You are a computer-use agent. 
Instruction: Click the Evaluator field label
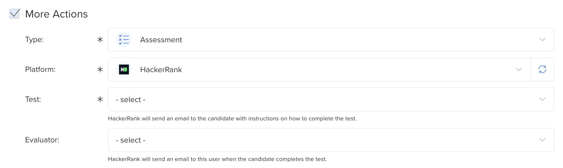(42, 140)
